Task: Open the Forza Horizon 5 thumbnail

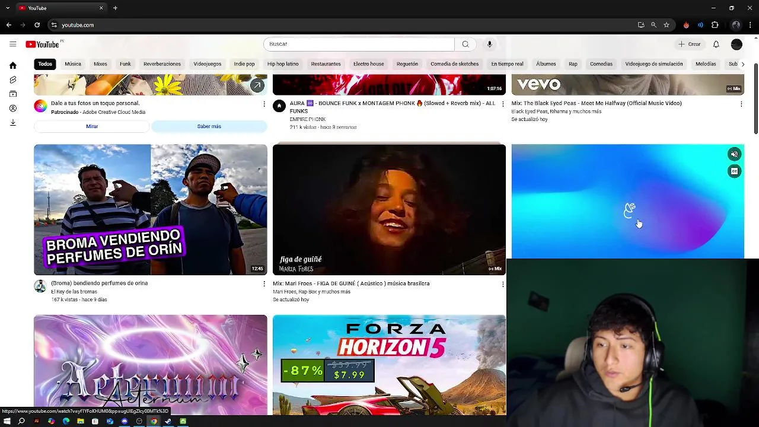Action: click(389, 365)
